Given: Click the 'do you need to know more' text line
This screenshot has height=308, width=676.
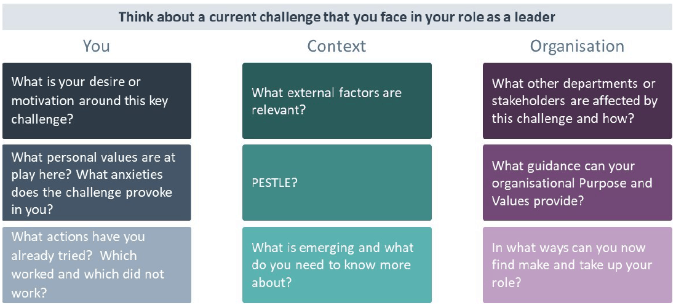Looking at the screenshot, I should click(331, 266).
